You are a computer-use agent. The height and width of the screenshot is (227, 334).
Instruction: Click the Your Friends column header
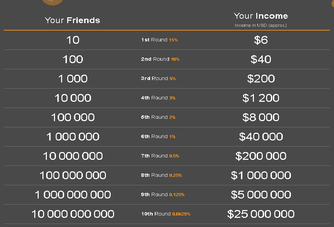point(72,20)
